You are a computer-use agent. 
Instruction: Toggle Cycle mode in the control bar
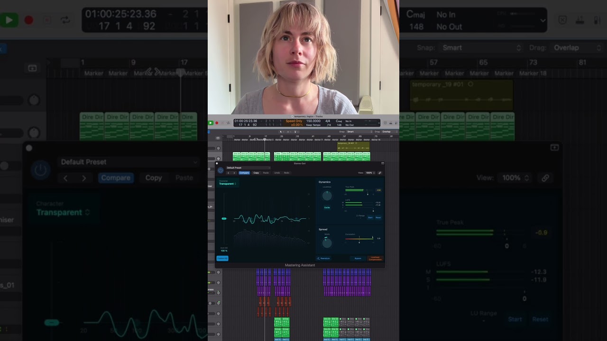228,123
